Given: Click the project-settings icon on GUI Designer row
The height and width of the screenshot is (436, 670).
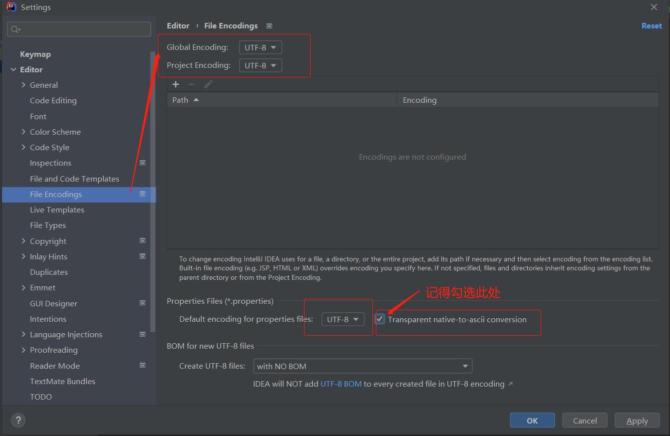Looking at the screenshot, I should click(x=142, y=303).
